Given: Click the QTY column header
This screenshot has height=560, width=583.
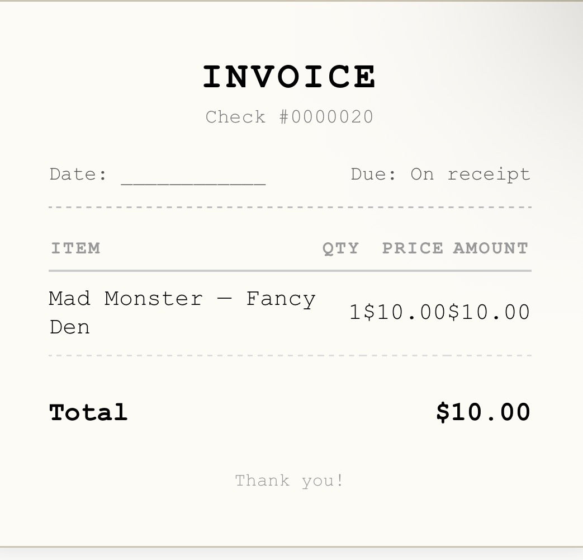Looking at the screenshot, I should point(340,248).
